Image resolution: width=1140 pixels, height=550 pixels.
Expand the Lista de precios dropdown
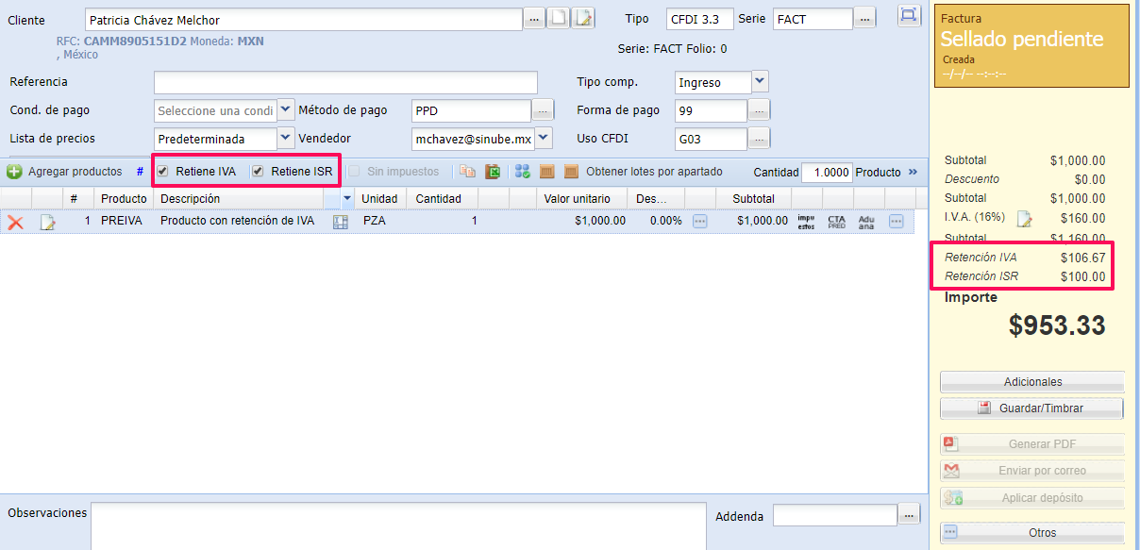[286, 139]
